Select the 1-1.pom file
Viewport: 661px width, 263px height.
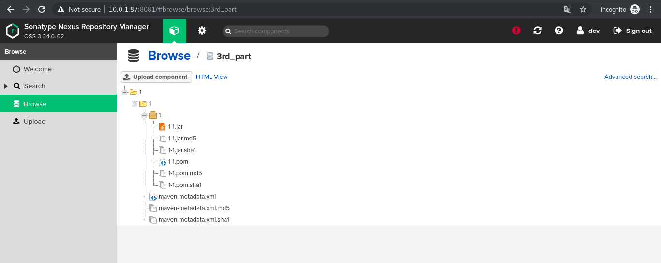coord(178,161)
